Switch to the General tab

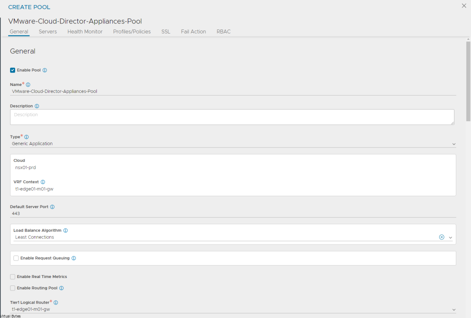click(19, 32)
